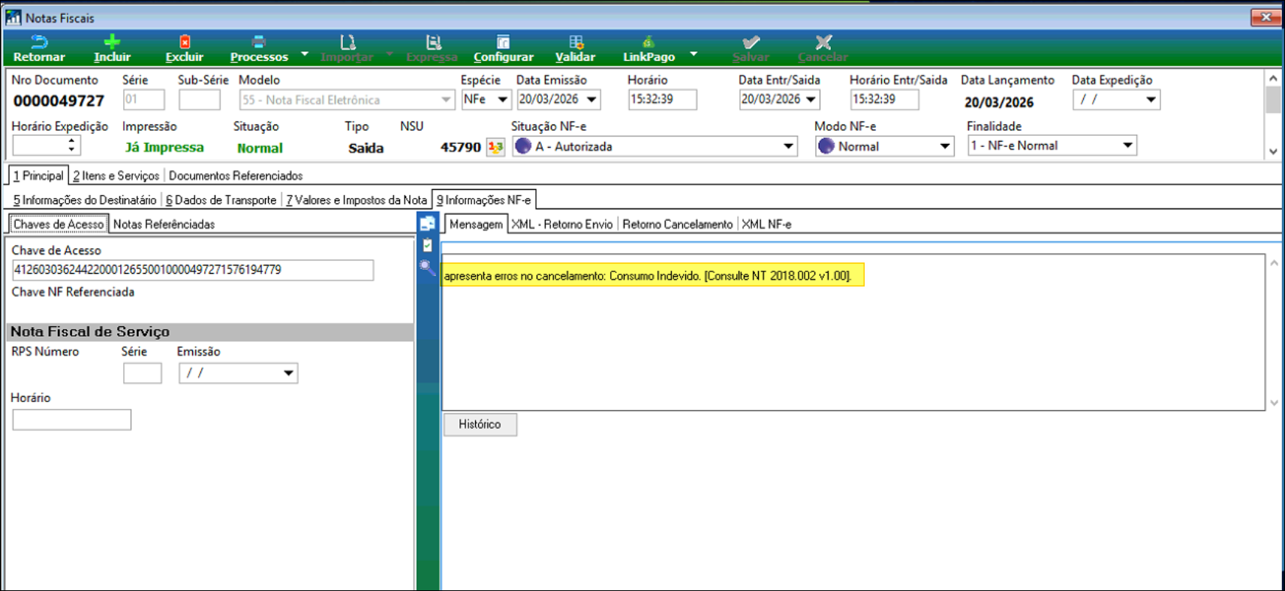Click the Chave de Acesso field
This screenshot has width=1285, height=591.
tap(192, 270)
